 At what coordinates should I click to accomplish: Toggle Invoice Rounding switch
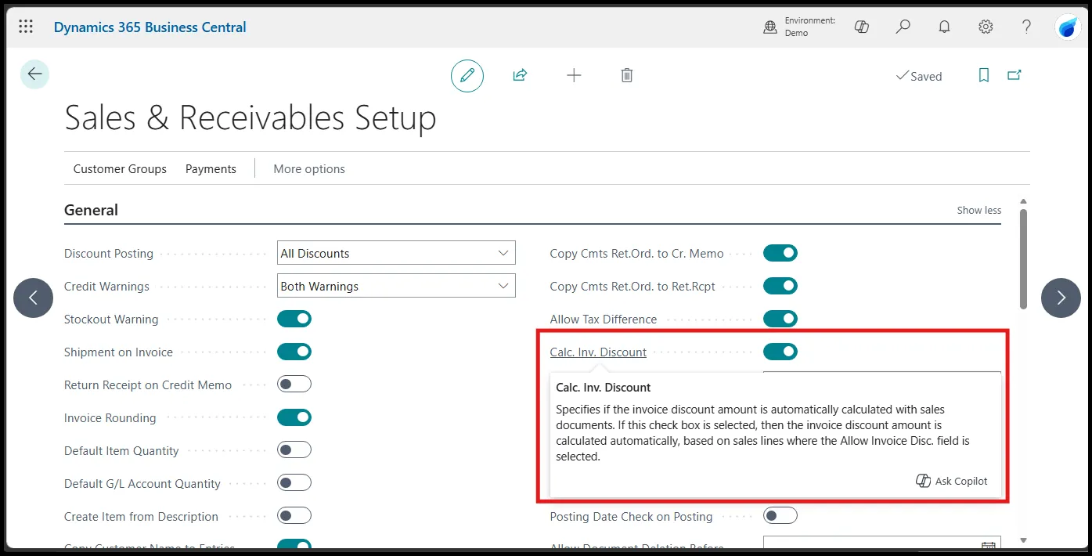pyautogui.click(x=294, y=417)
